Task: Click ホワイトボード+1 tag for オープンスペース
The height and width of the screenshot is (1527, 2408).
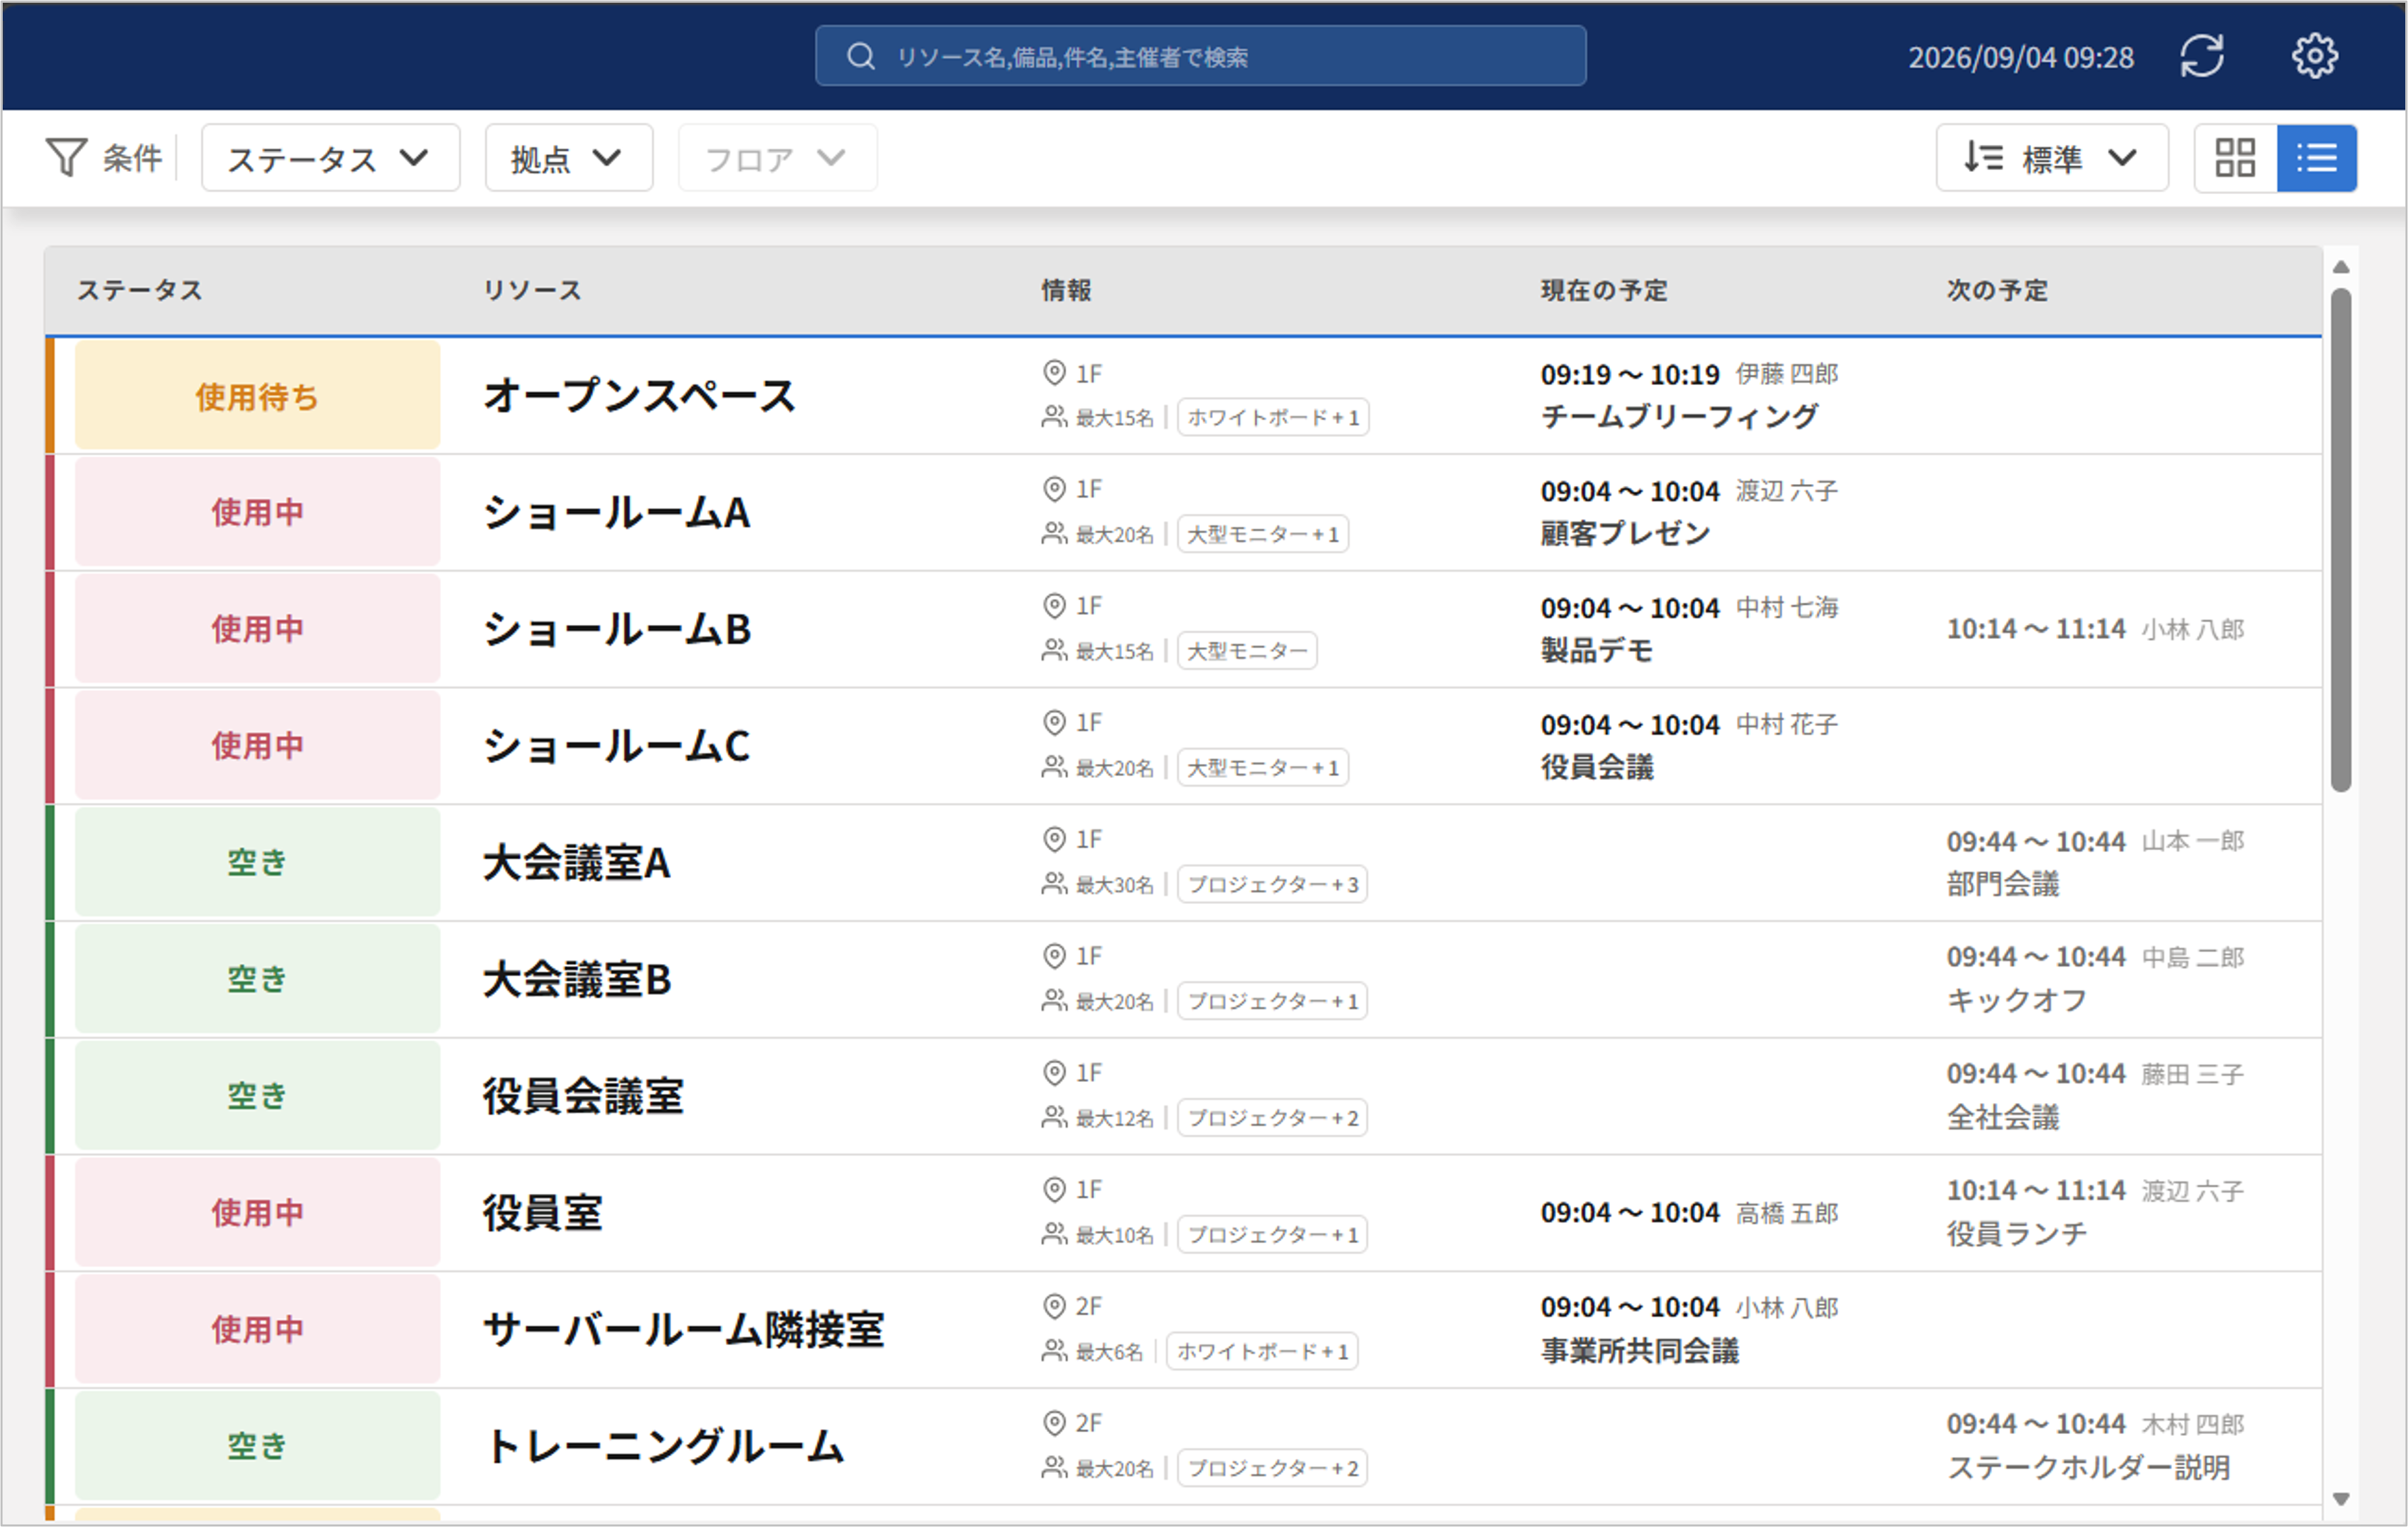Action: click(x=1273, y=417)
